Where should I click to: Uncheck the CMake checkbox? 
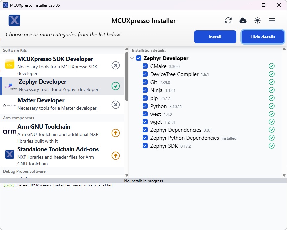click(x=145, y=66)
